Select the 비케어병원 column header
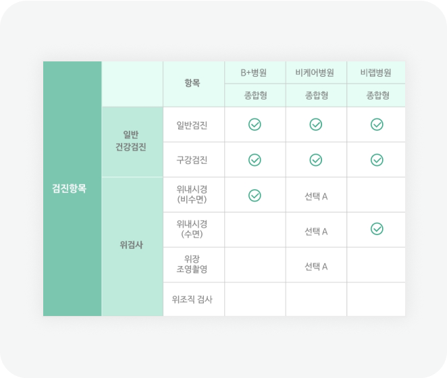447x378 pixels. coord(315,72)
